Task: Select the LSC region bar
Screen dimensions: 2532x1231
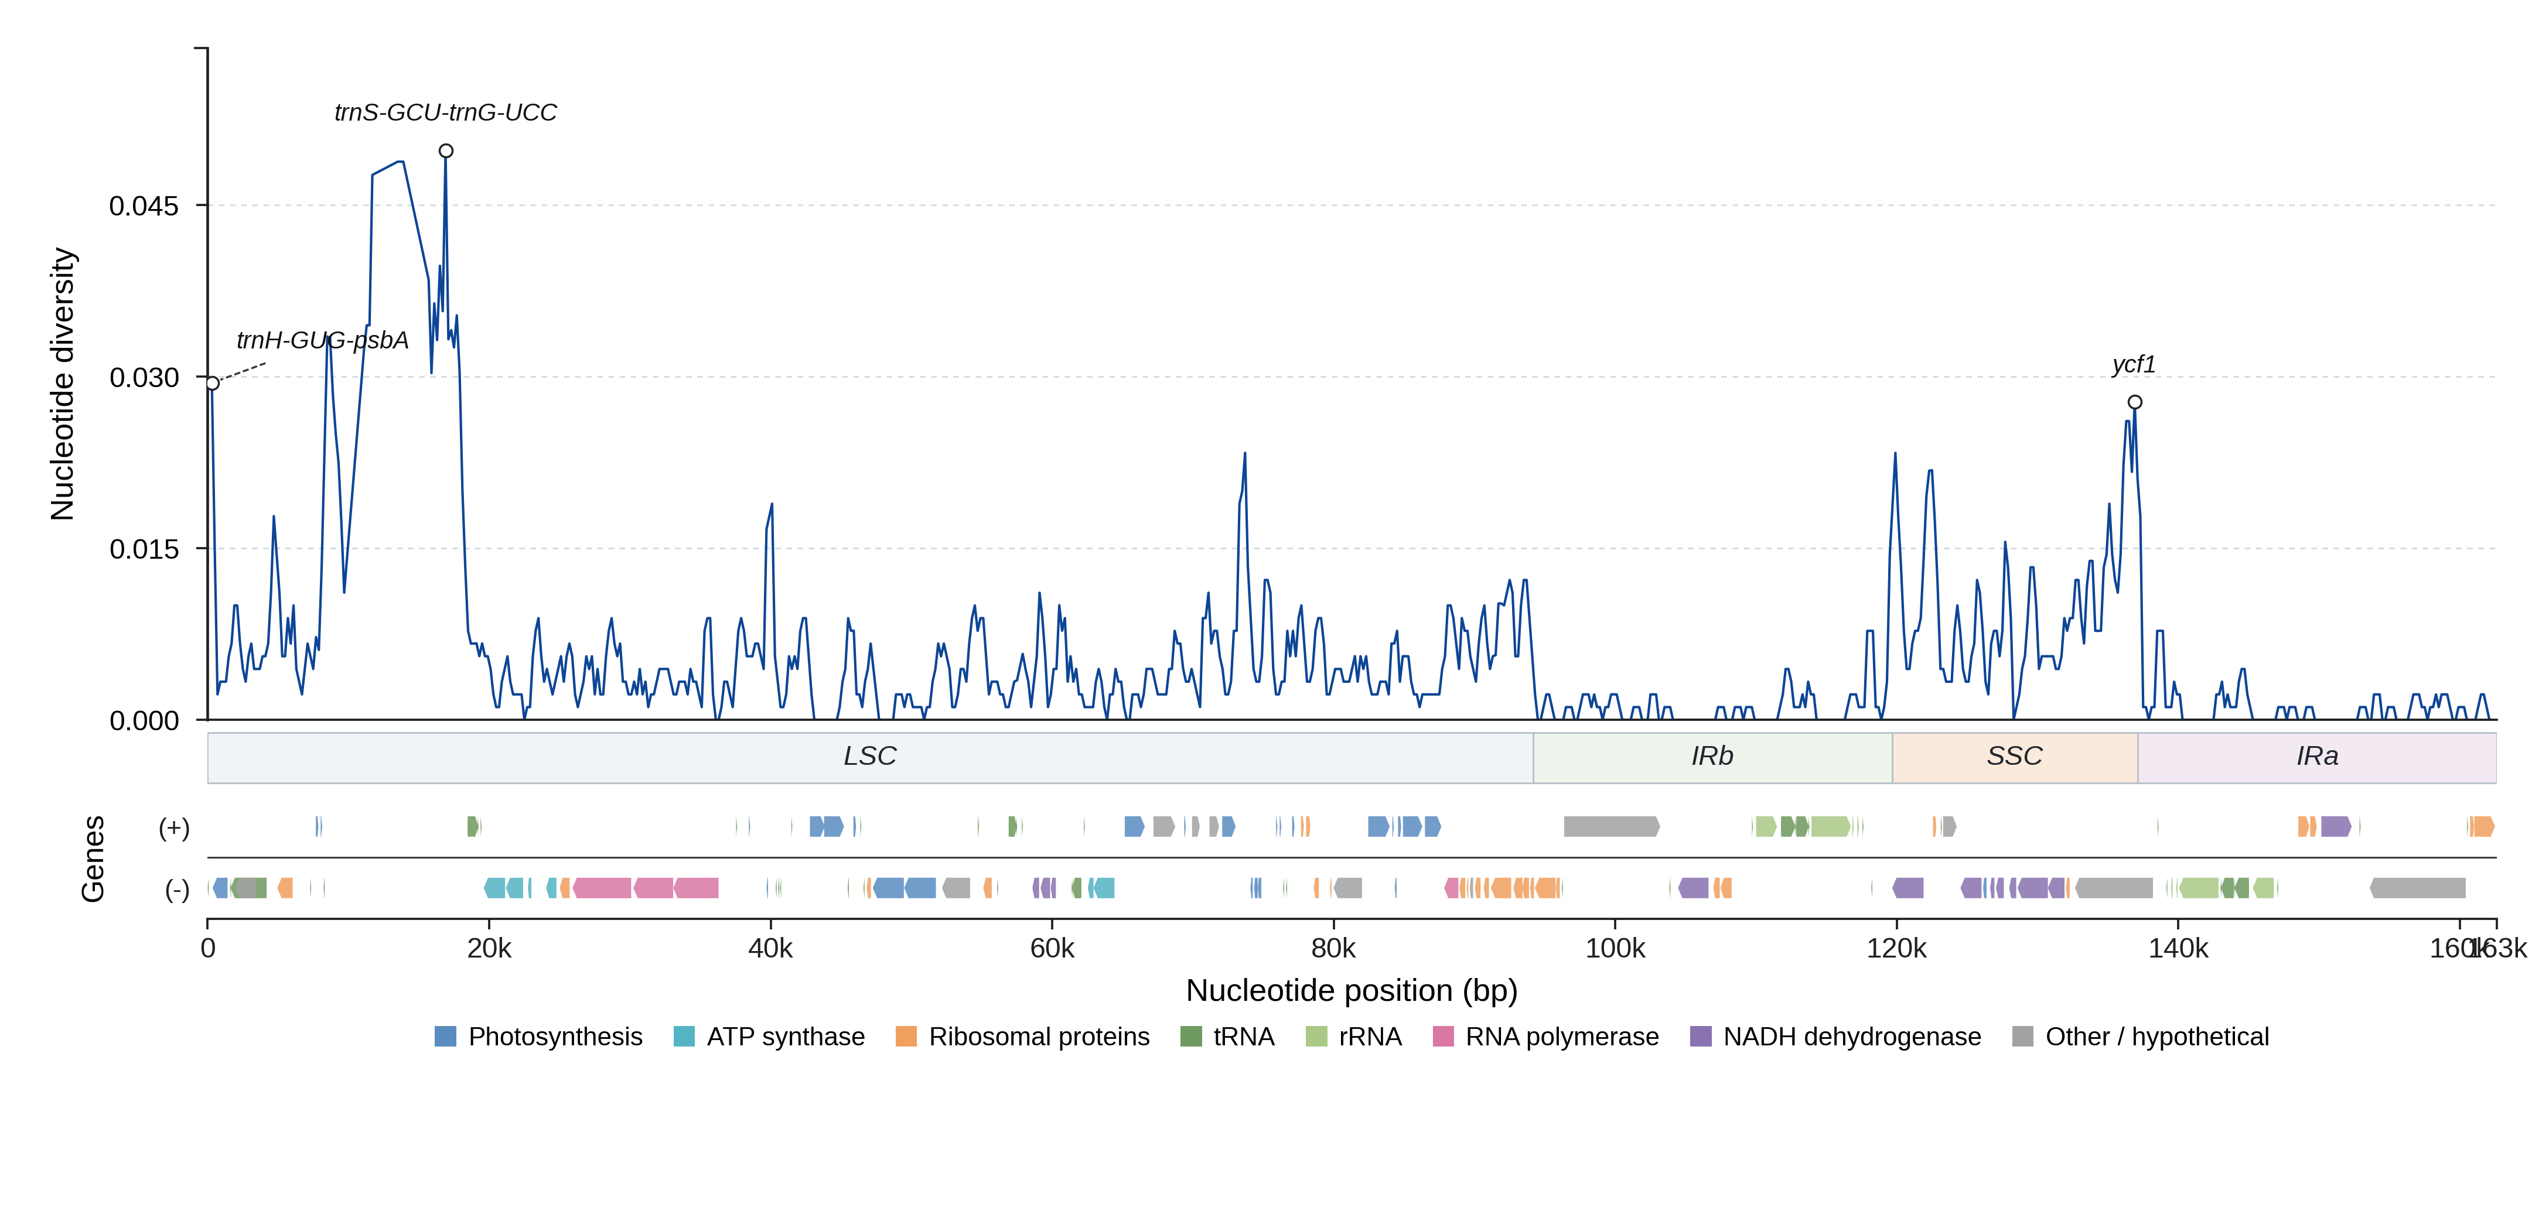Action: pos(870,757)
